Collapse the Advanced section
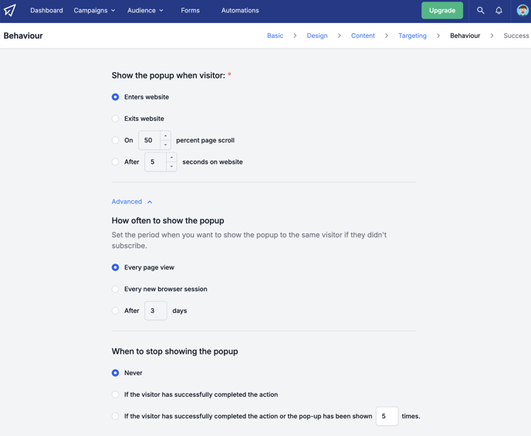The image size is (531, 436). point(132,202)
